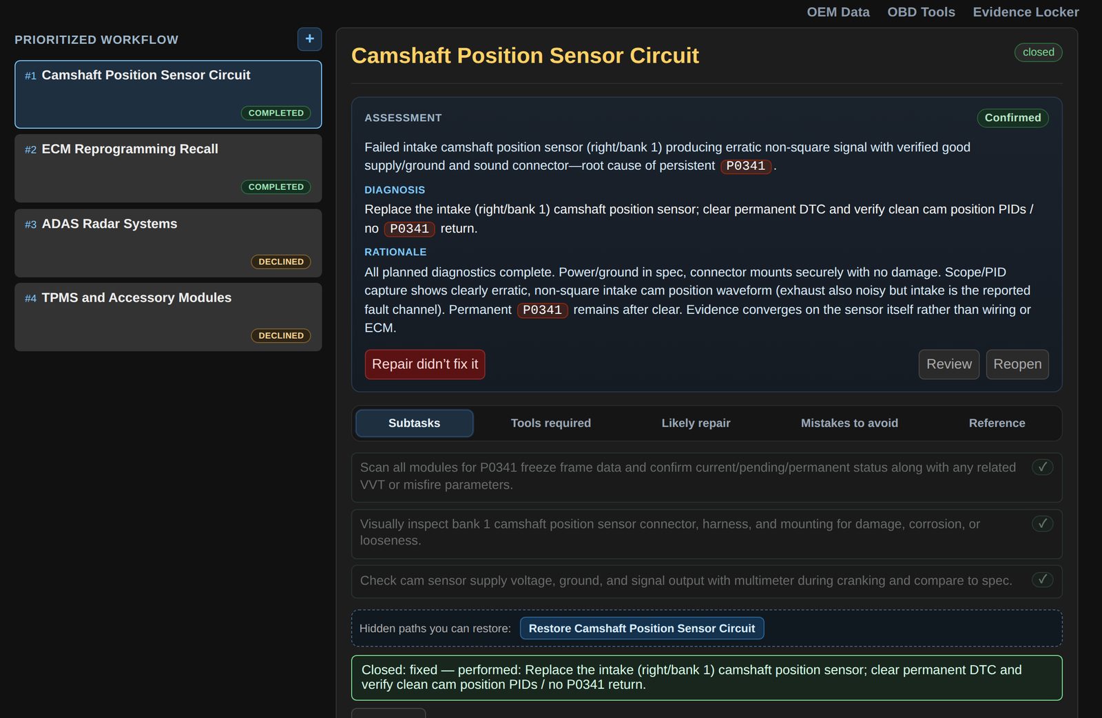Click the DIAGNOSIS section label
The height and width of the screenshot is (718, 1102).
point(395,190)
